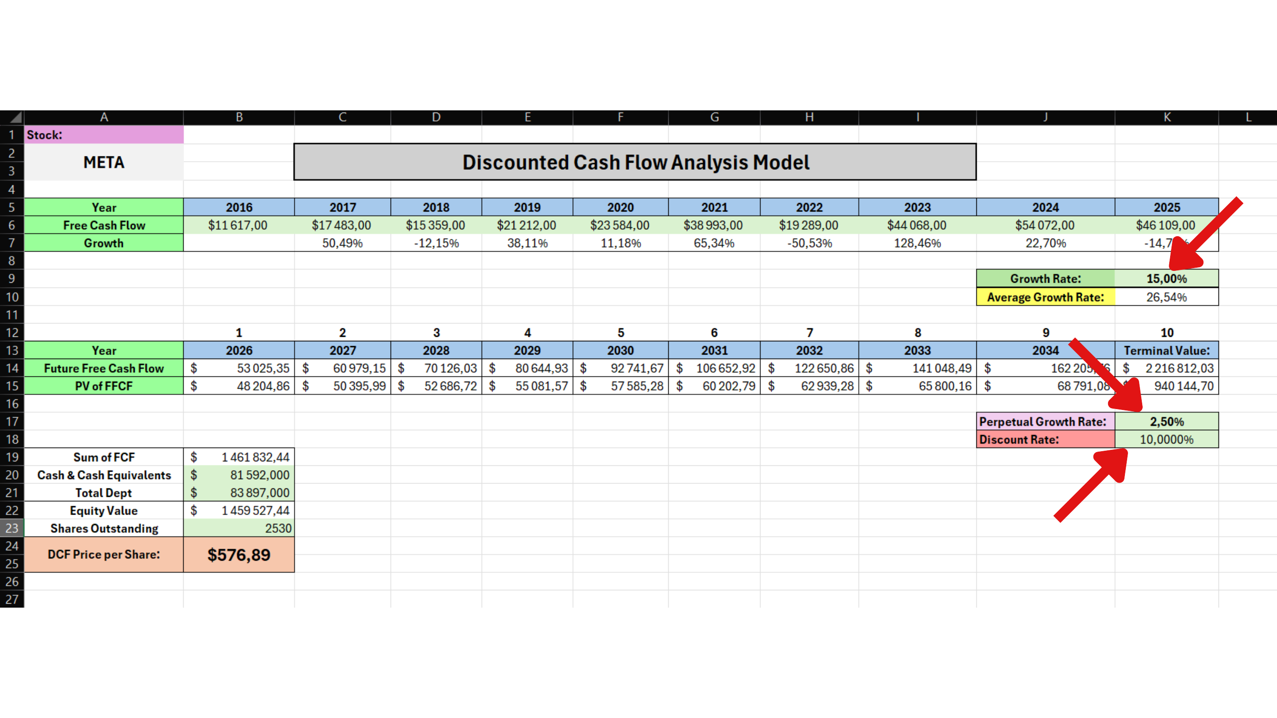
Task: Click the Sum of FCF value 1 461 832,44
Action: coord(239,457)
